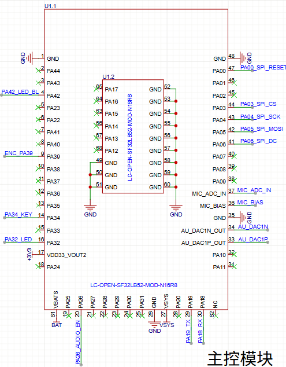Click the no-connect X on pin 62 NC

point(216,316)
